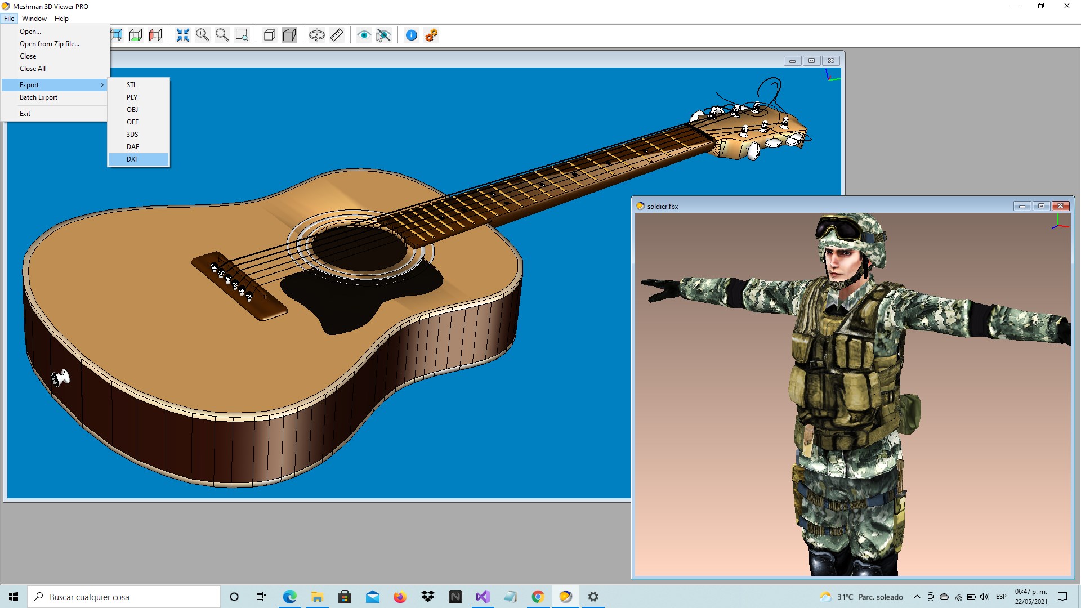Viewport: 1081px width, 608px height.
Task: Click the zoom in magnifier icon
Action: point(202,35)
